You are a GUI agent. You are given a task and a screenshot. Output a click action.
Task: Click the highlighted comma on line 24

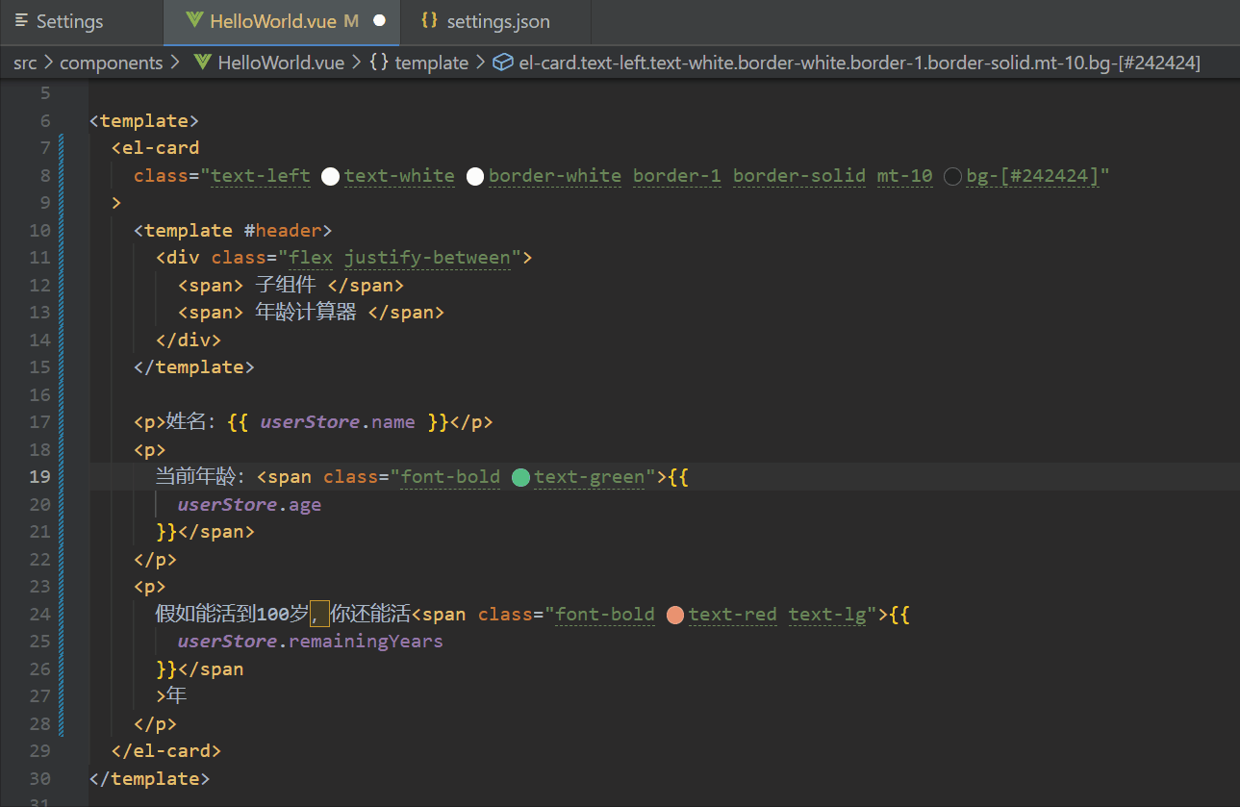320,615
